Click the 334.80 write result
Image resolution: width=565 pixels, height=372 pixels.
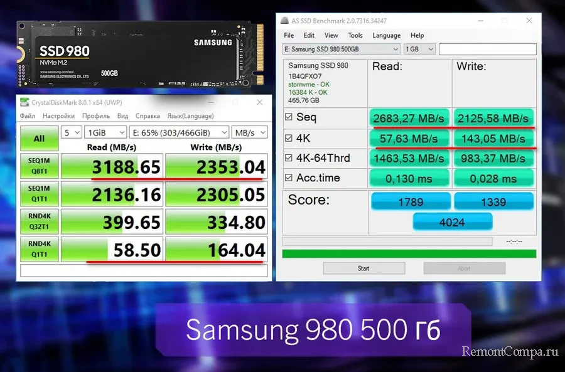(217, 221)
